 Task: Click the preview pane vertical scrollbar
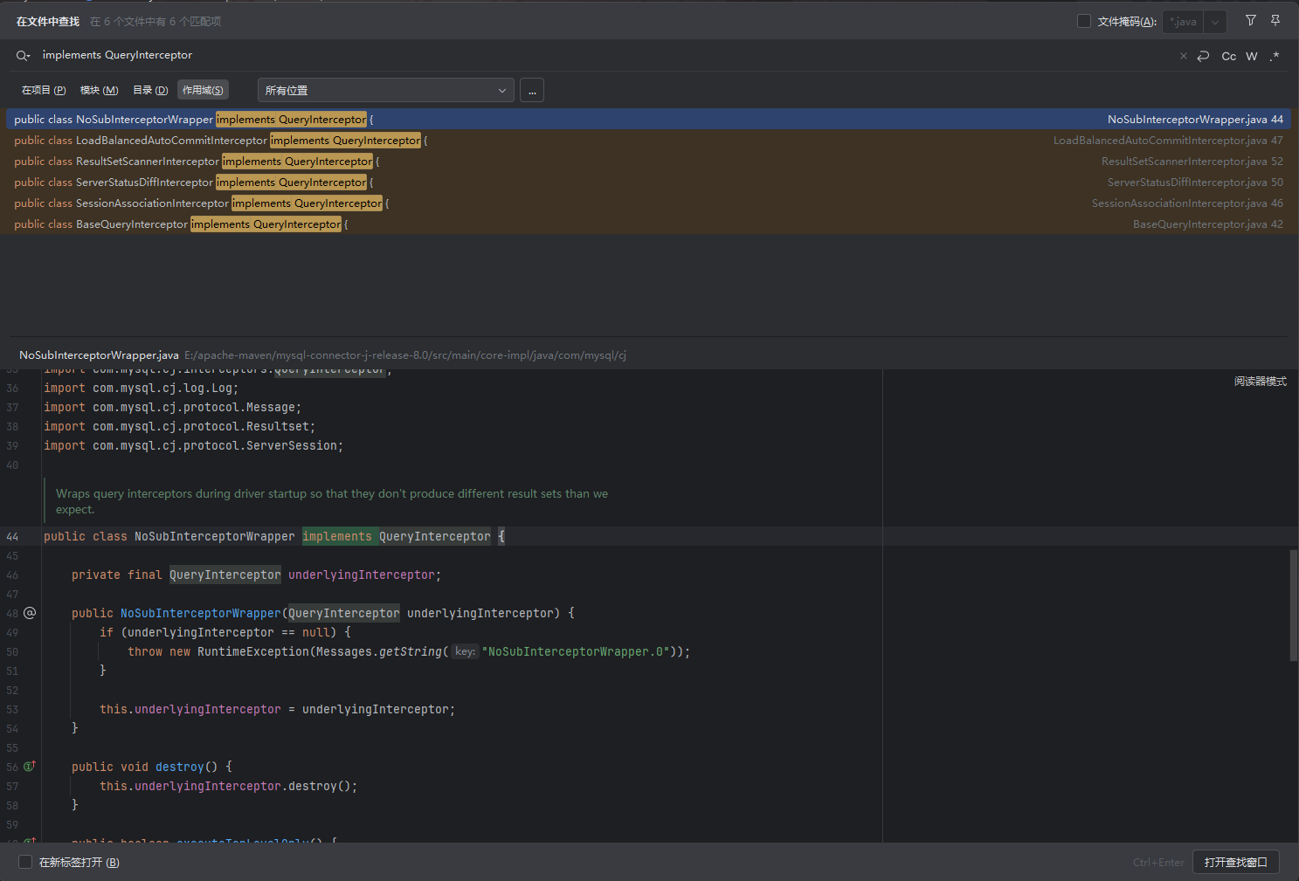(x=1293, y=604)
